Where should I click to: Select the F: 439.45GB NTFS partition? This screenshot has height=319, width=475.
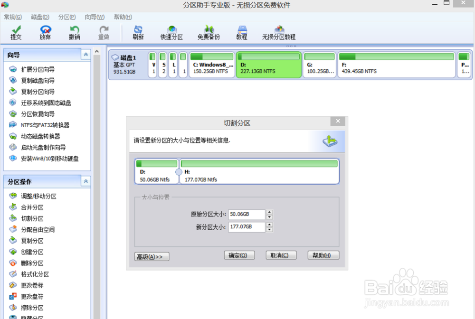pyautogui.click(x=397, y=65)
